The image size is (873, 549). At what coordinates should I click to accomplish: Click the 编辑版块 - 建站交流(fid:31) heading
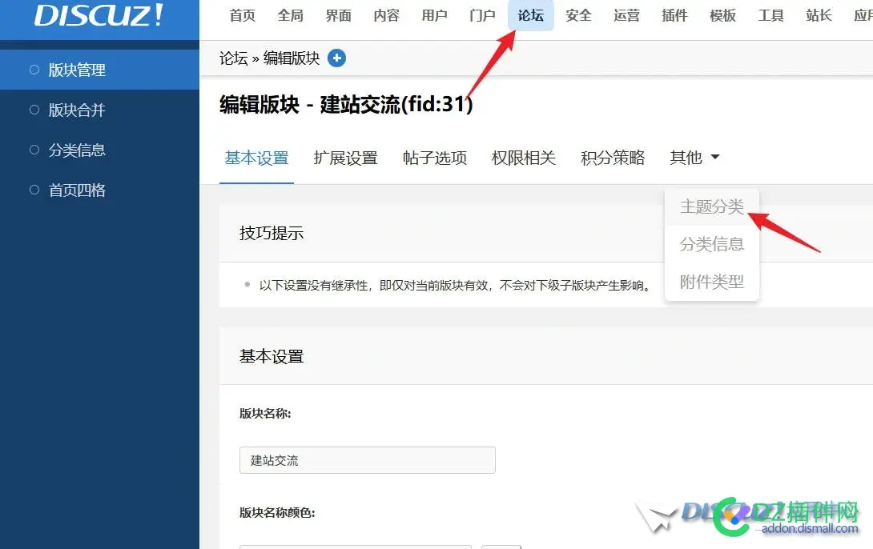click(346, 104)
